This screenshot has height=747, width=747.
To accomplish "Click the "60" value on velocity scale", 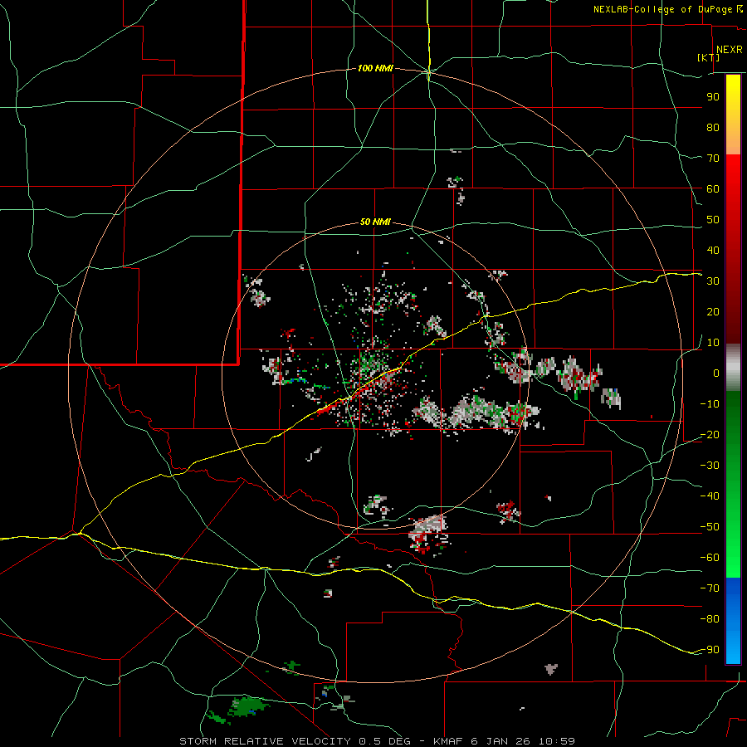I will (x=713, y=189).
